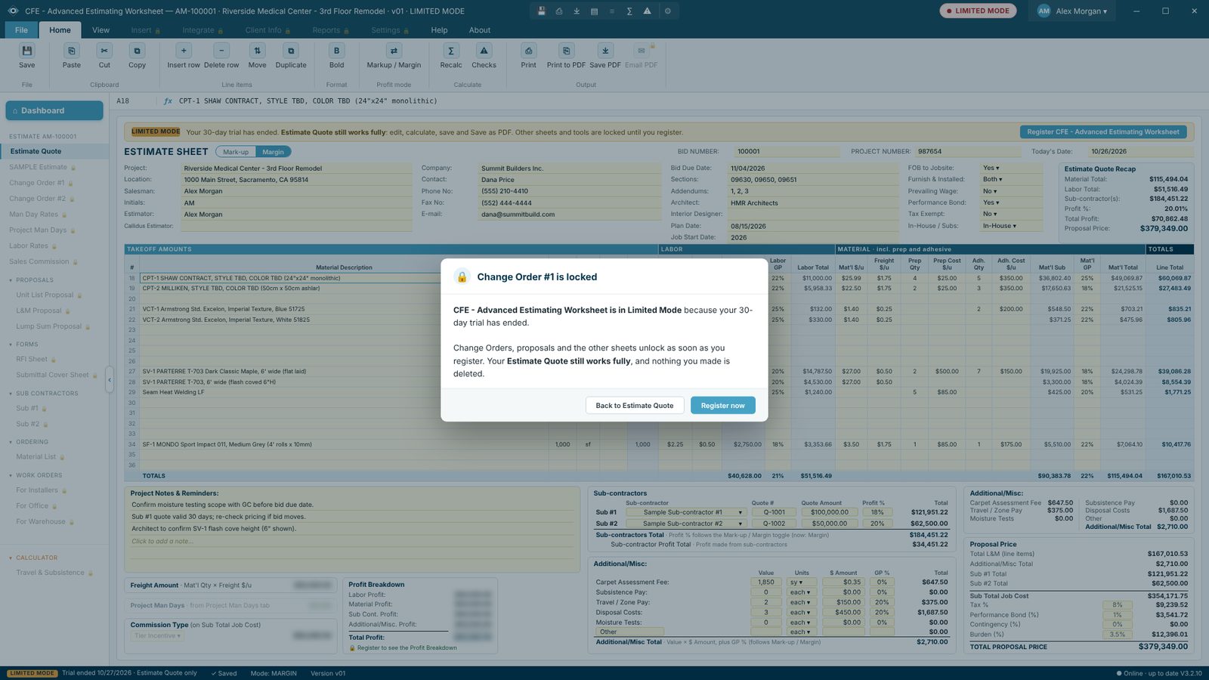Click the Markup / Margin swap icon
Screen dimensions: 1209x680
click(x=394, y=51)
